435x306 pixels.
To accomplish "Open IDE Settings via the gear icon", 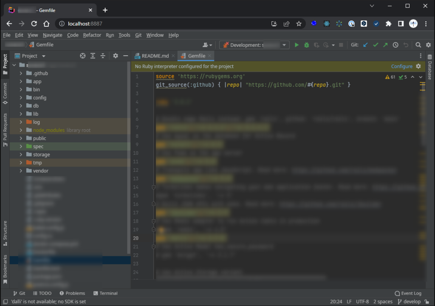I will 428,45.
